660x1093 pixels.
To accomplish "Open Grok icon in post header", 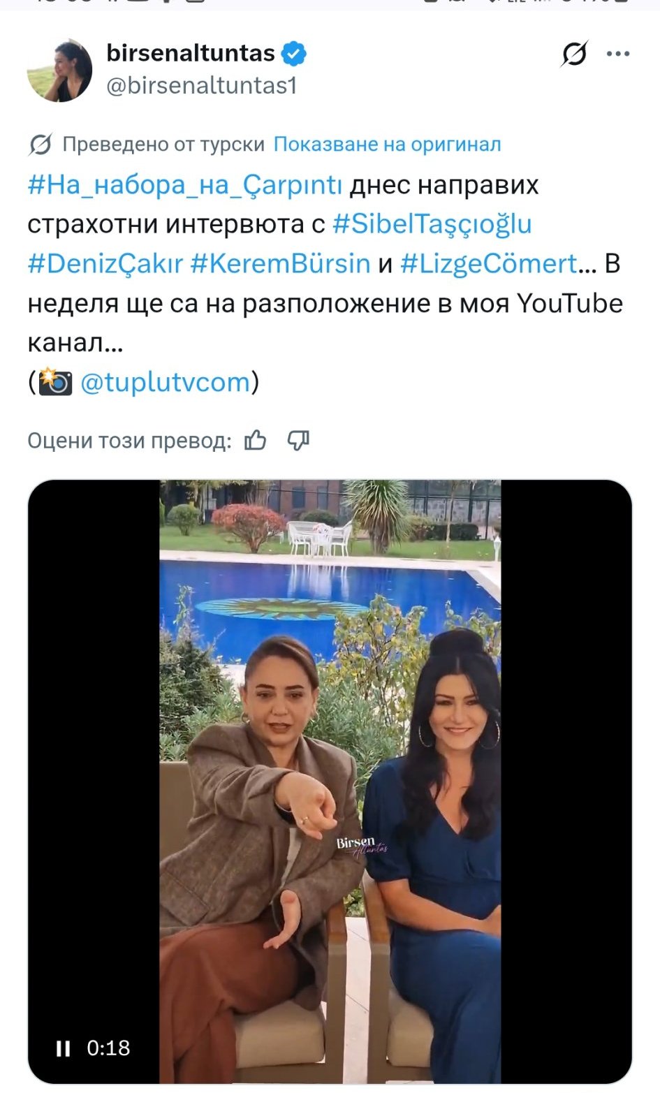I will coord(574,54).
